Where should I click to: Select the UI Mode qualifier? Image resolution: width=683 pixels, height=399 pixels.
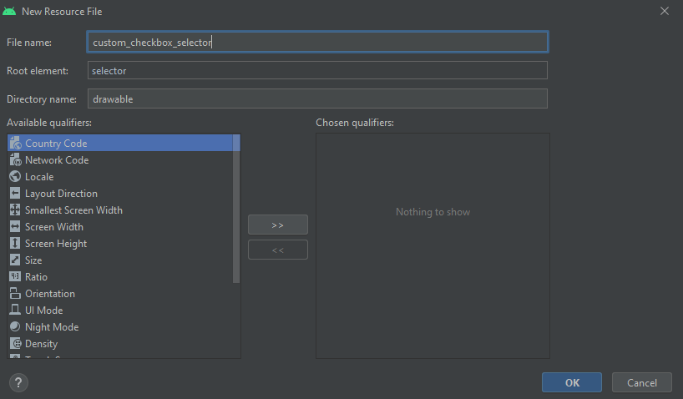(x=120, y=310)
